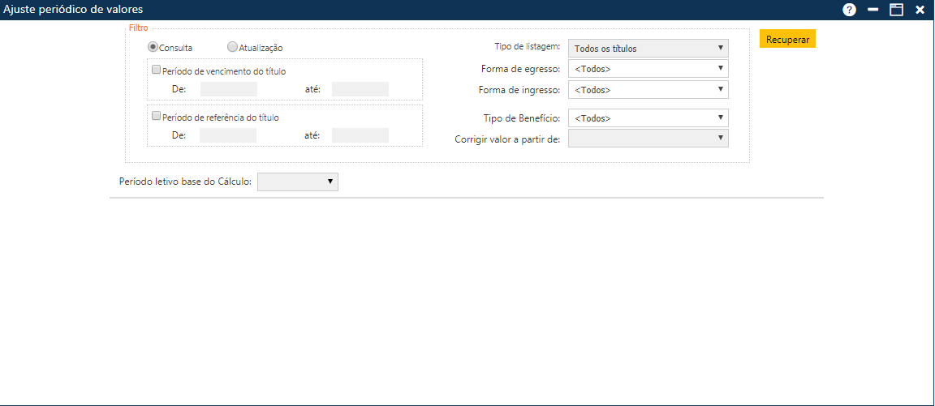Select the Consulta radio button

coord(153,48)
